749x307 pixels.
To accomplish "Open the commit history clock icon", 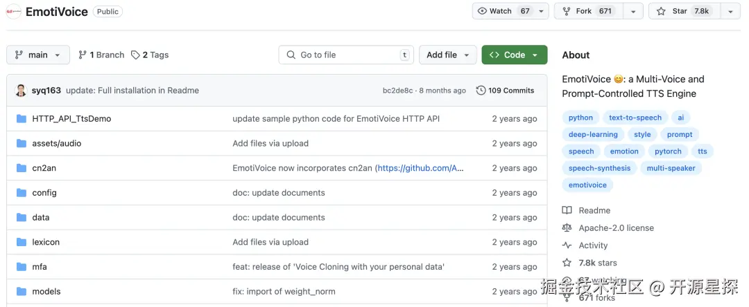I will (481, 91).
